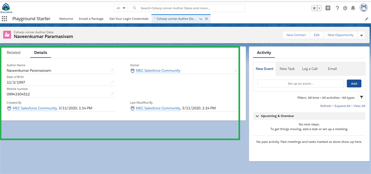Select the Activity tab
This screenshot has height=174, width=371.
[264, 53]
